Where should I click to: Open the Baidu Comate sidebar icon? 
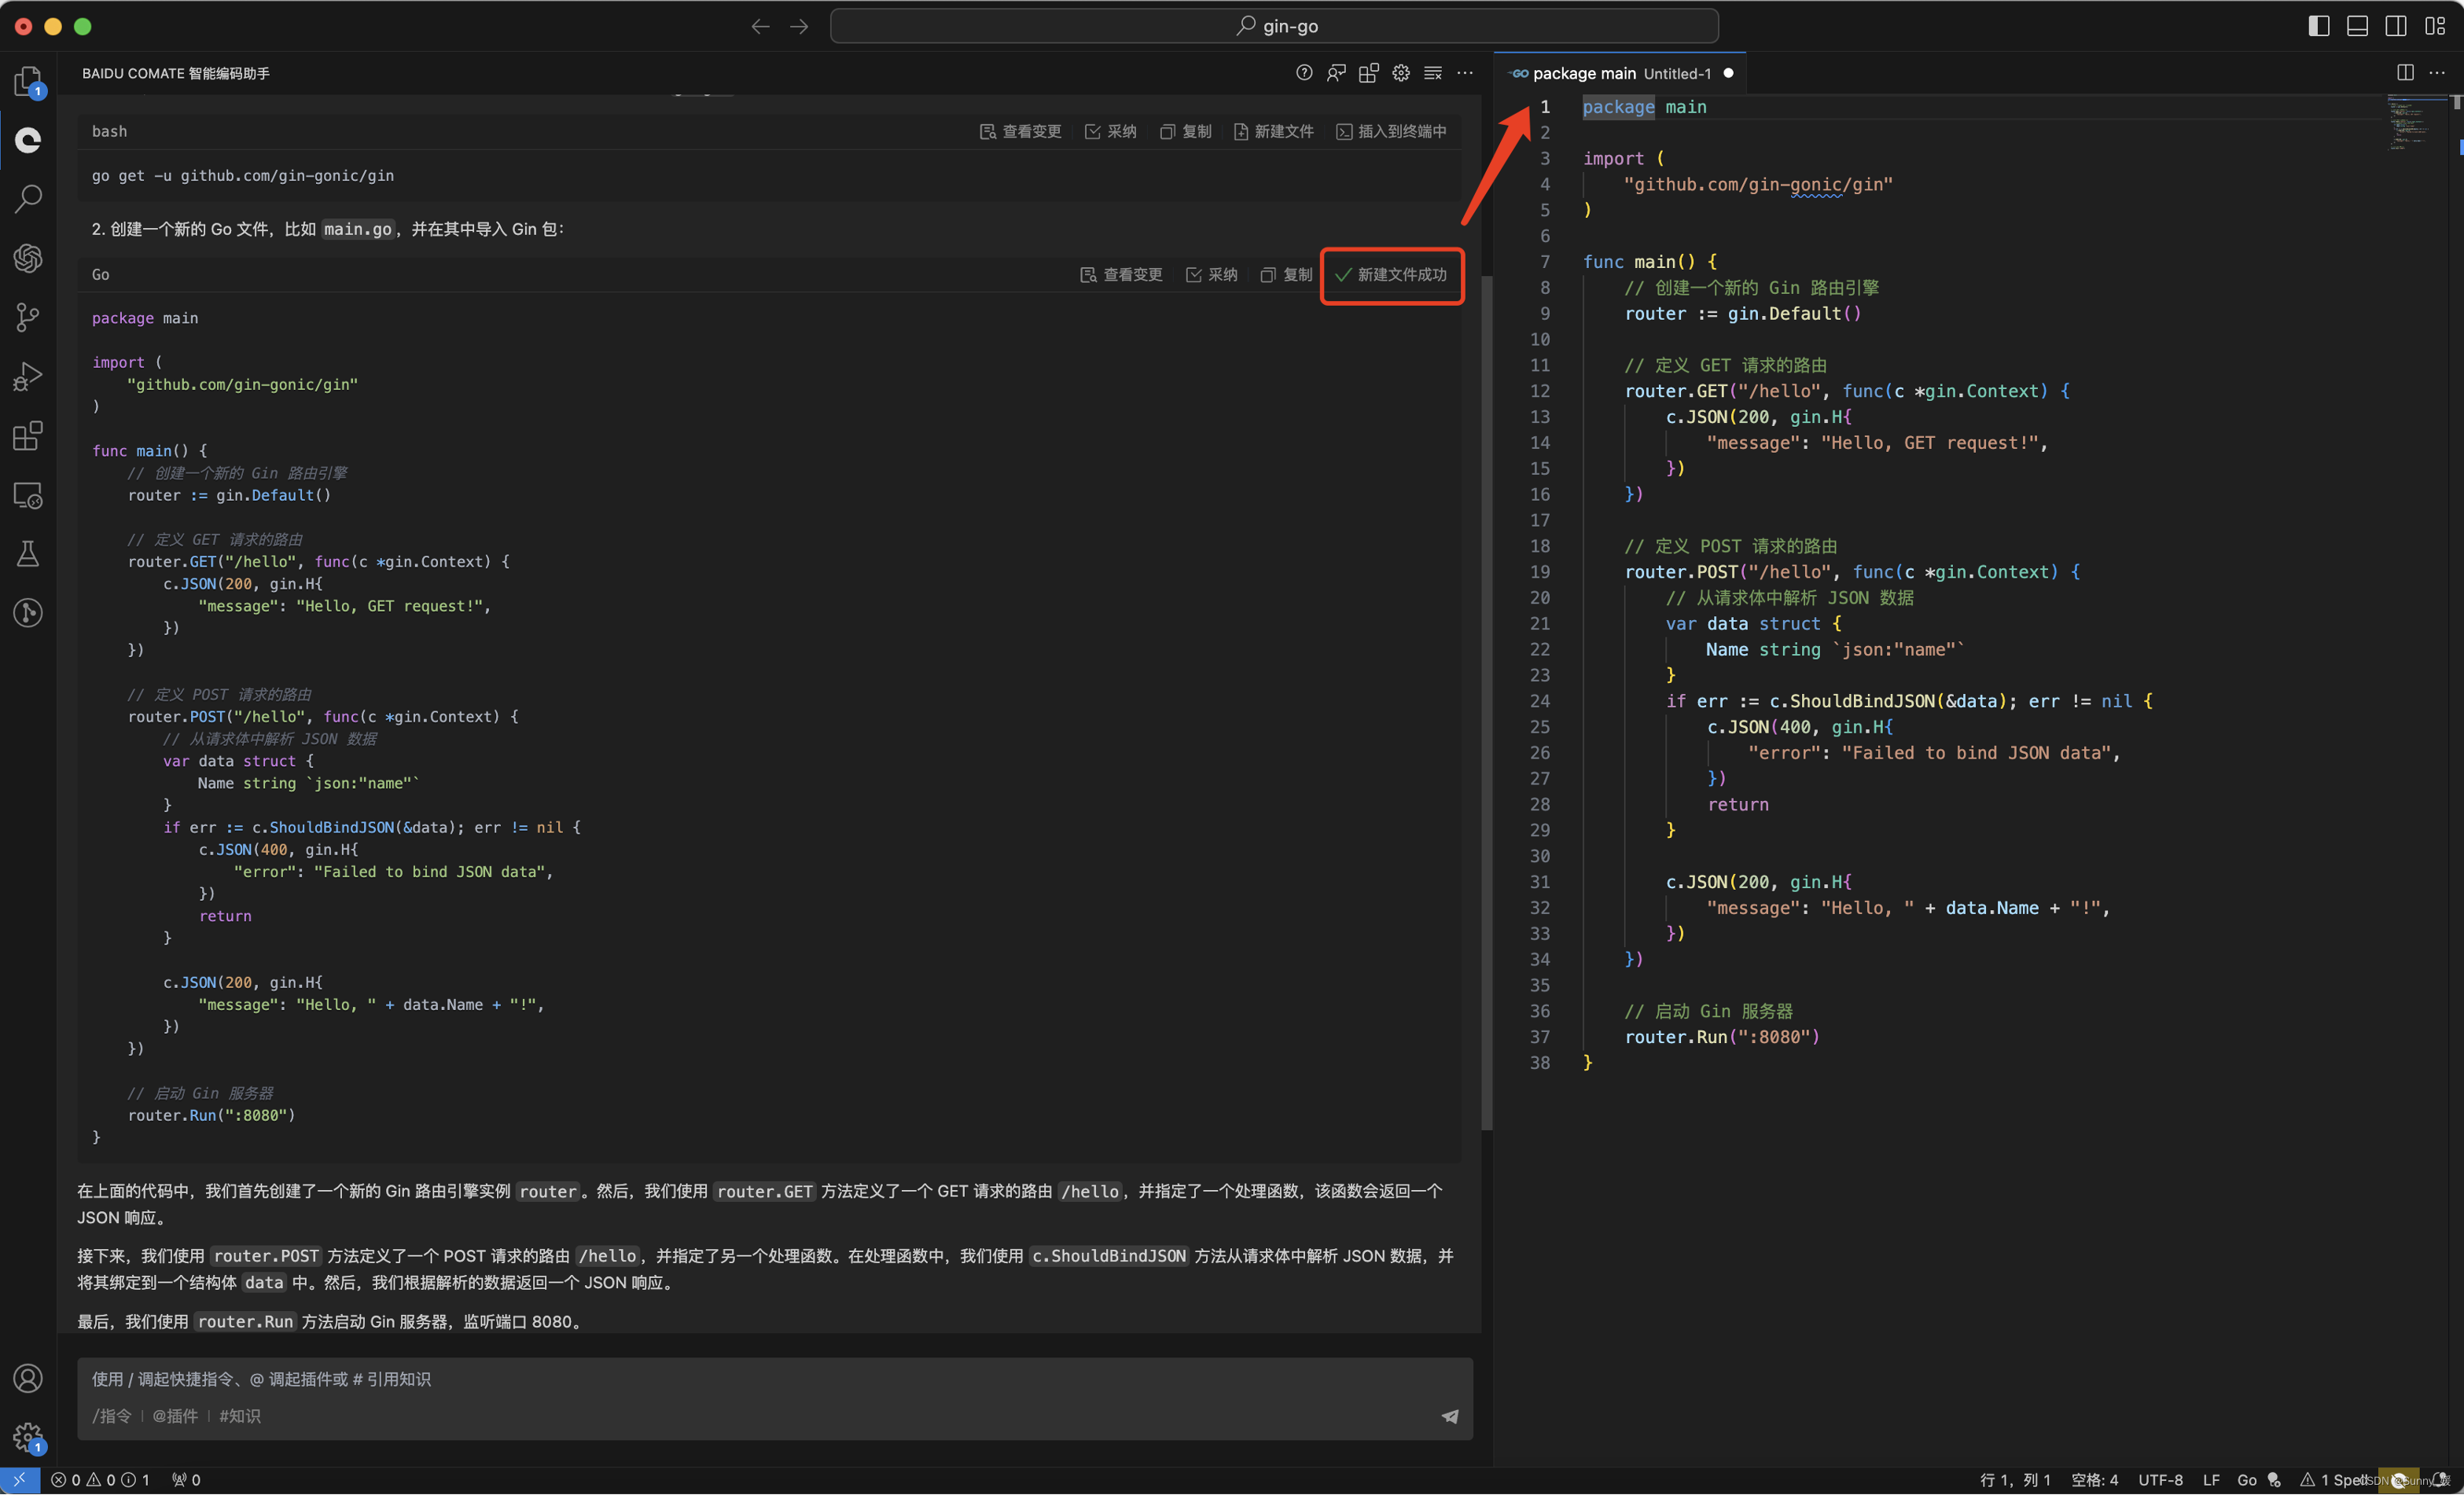click(28, 140)
